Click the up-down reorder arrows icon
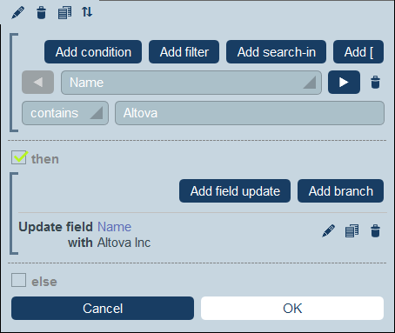Image resolution: width=395 pixels, height=333 pixels. [x=87, y=12]
